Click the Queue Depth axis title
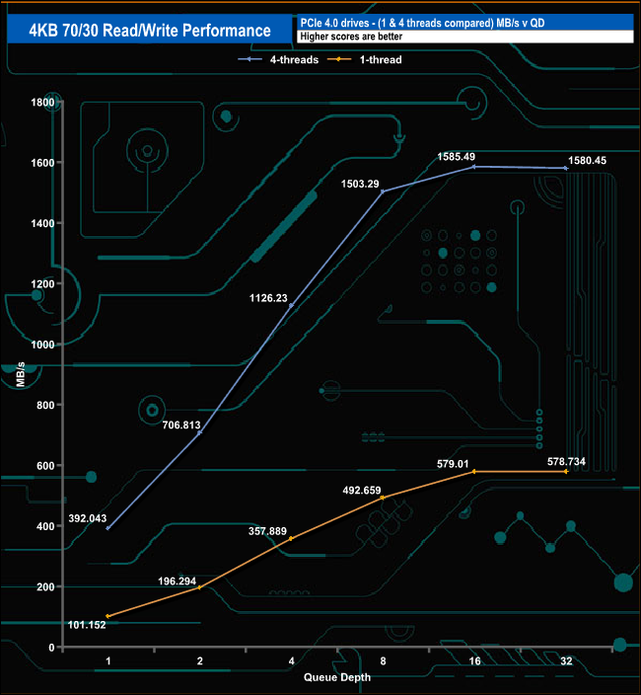The width and height of the screenshot is (641, 695). (337, 677)
